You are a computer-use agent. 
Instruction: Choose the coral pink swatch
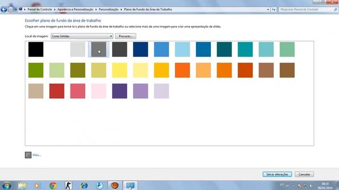pyautogui.click(x=78, y=91)
